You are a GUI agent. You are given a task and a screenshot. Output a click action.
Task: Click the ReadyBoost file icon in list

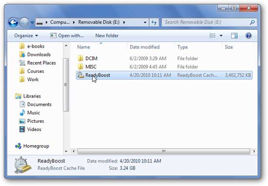[80, 75]
